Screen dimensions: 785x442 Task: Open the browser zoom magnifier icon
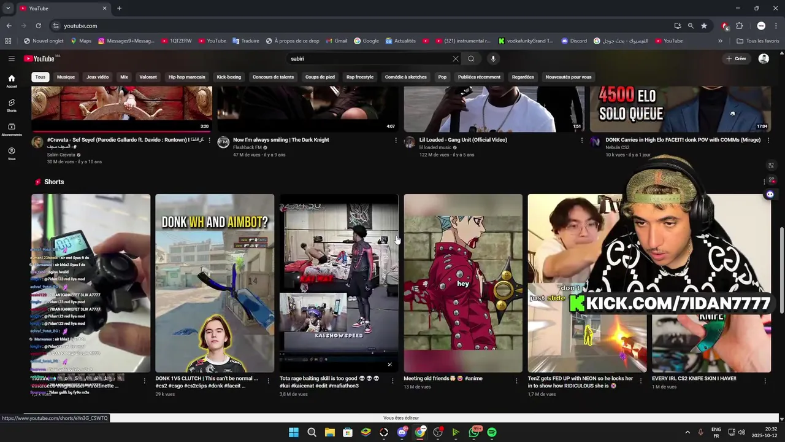coord(691,26)
